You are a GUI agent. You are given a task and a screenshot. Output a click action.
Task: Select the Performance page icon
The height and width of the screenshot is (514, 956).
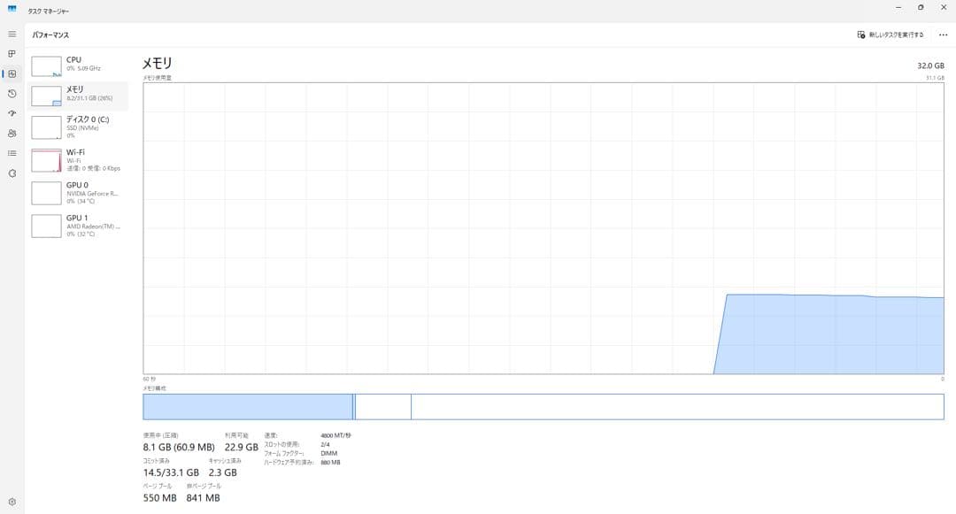point(12,73)
